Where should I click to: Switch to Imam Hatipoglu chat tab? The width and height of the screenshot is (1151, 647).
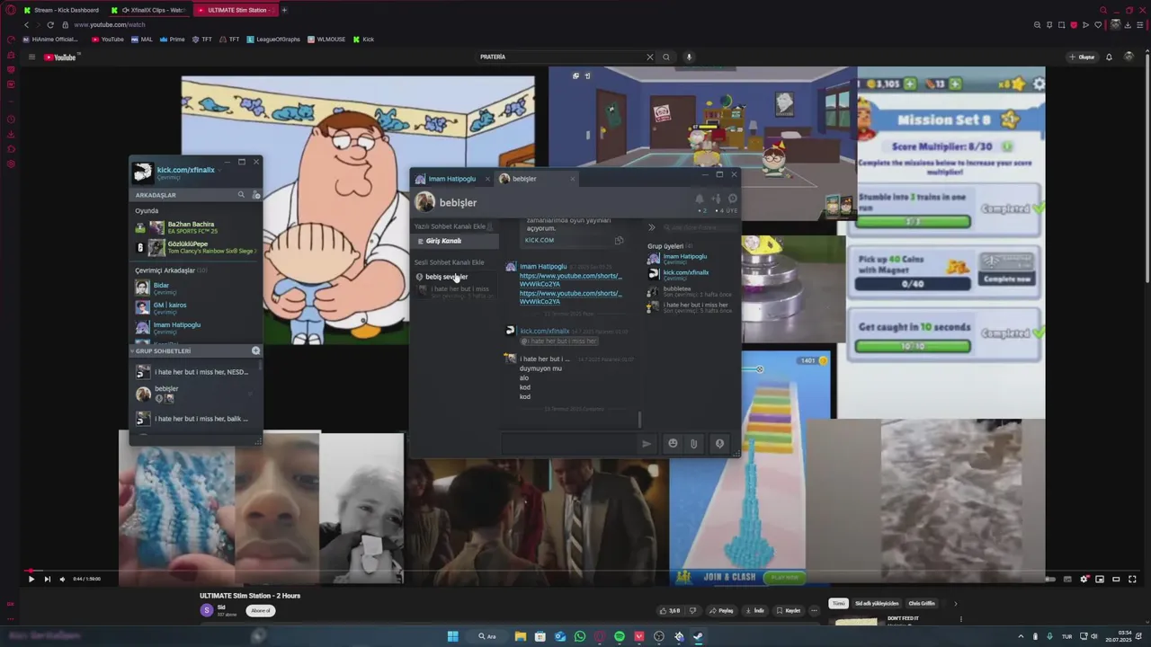[451, 179]
